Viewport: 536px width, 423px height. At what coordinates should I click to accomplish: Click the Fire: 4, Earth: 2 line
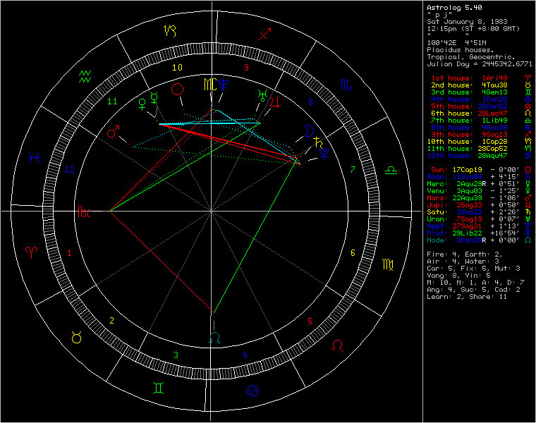pyautogui.click(x=465, y=255)
